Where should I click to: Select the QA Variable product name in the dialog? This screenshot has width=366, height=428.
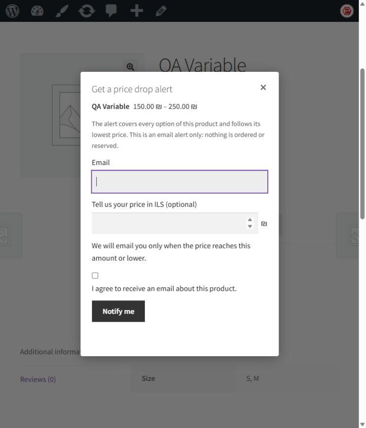[x=110, y=106]
